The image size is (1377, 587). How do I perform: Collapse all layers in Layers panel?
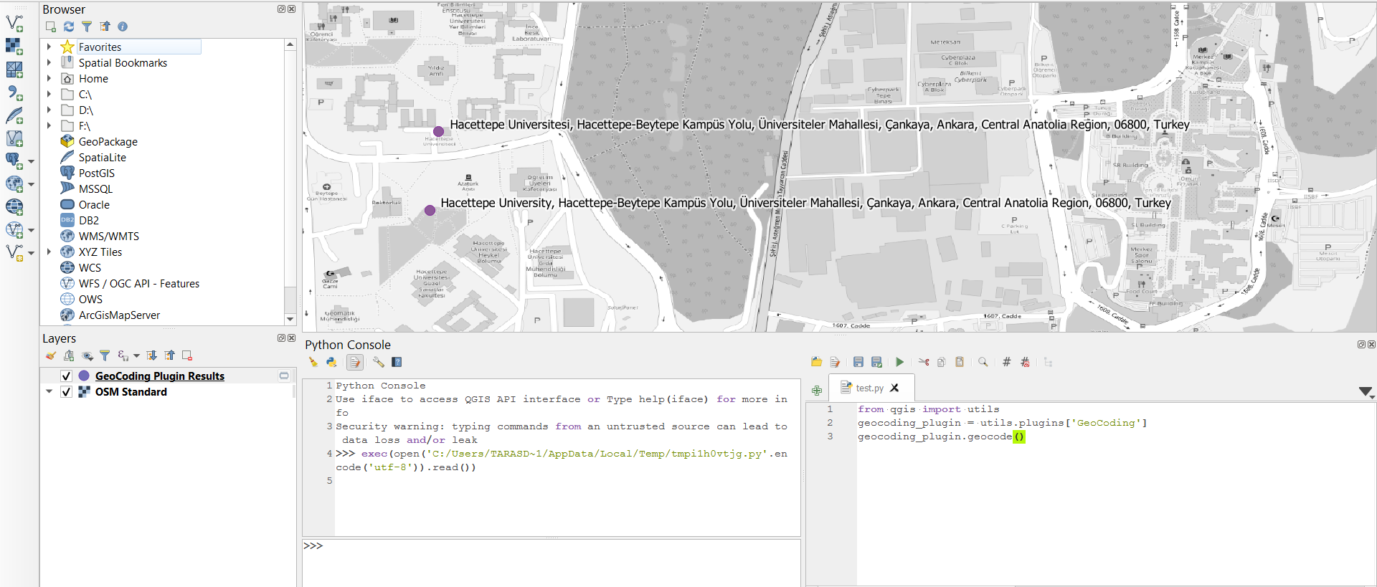coord(170,355)
